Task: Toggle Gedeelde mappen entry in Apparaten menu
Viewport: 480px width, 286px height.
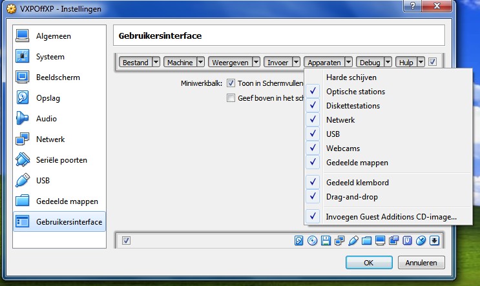Action: [388, 163]
